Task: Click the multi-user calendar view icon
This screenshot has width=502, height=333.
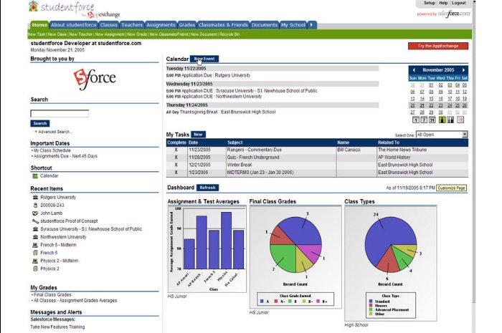Action: click(450, 120)
